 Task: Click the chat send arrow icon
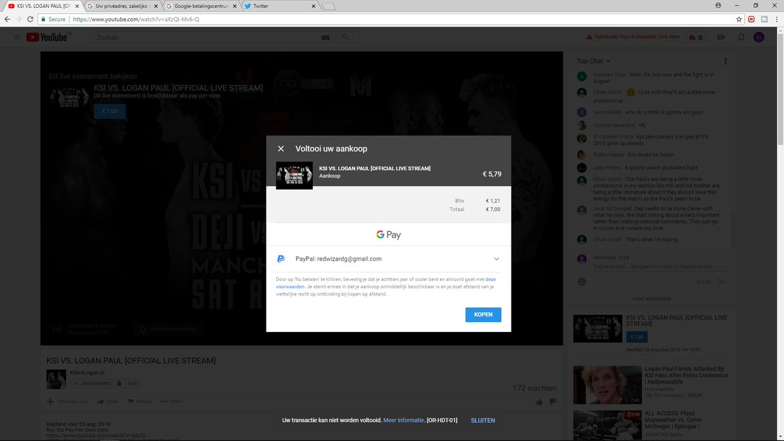click(722, 282)
